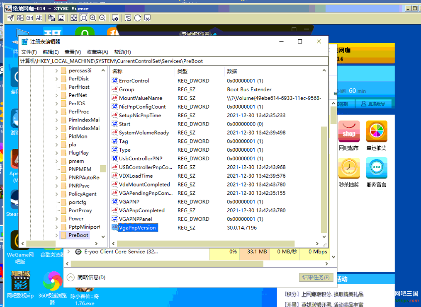Collapse task manager via 简略信息(D)

tap(86, 277)
